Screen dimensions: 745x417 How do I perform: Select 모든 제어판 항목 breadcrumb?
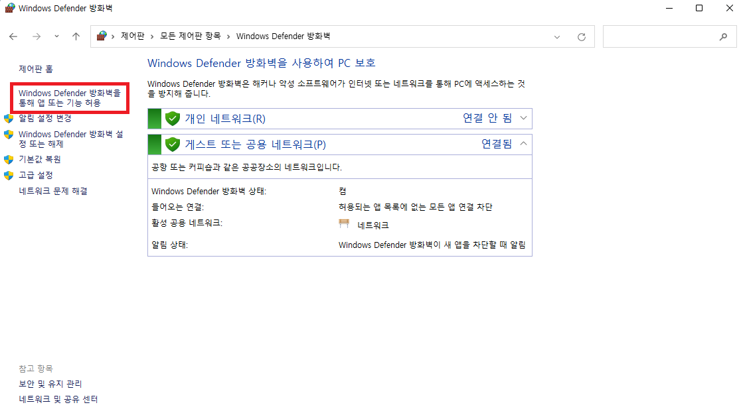click(x=190, y=36)
